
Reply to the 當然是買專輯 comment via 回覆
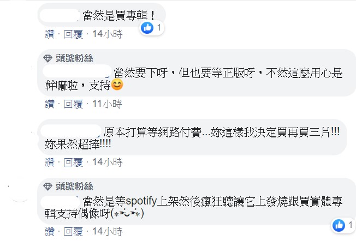pos(73,34)
